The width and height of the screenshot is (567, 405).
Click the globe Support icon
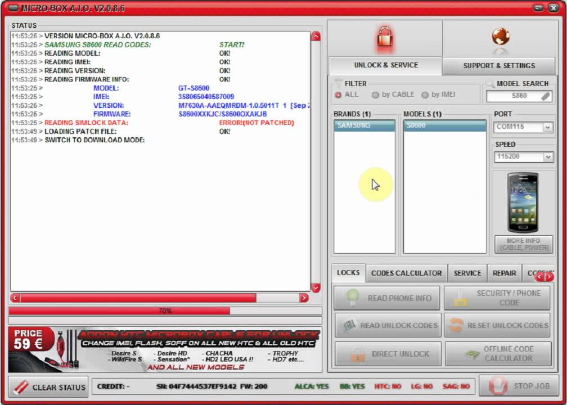click(x=501, y=38)
